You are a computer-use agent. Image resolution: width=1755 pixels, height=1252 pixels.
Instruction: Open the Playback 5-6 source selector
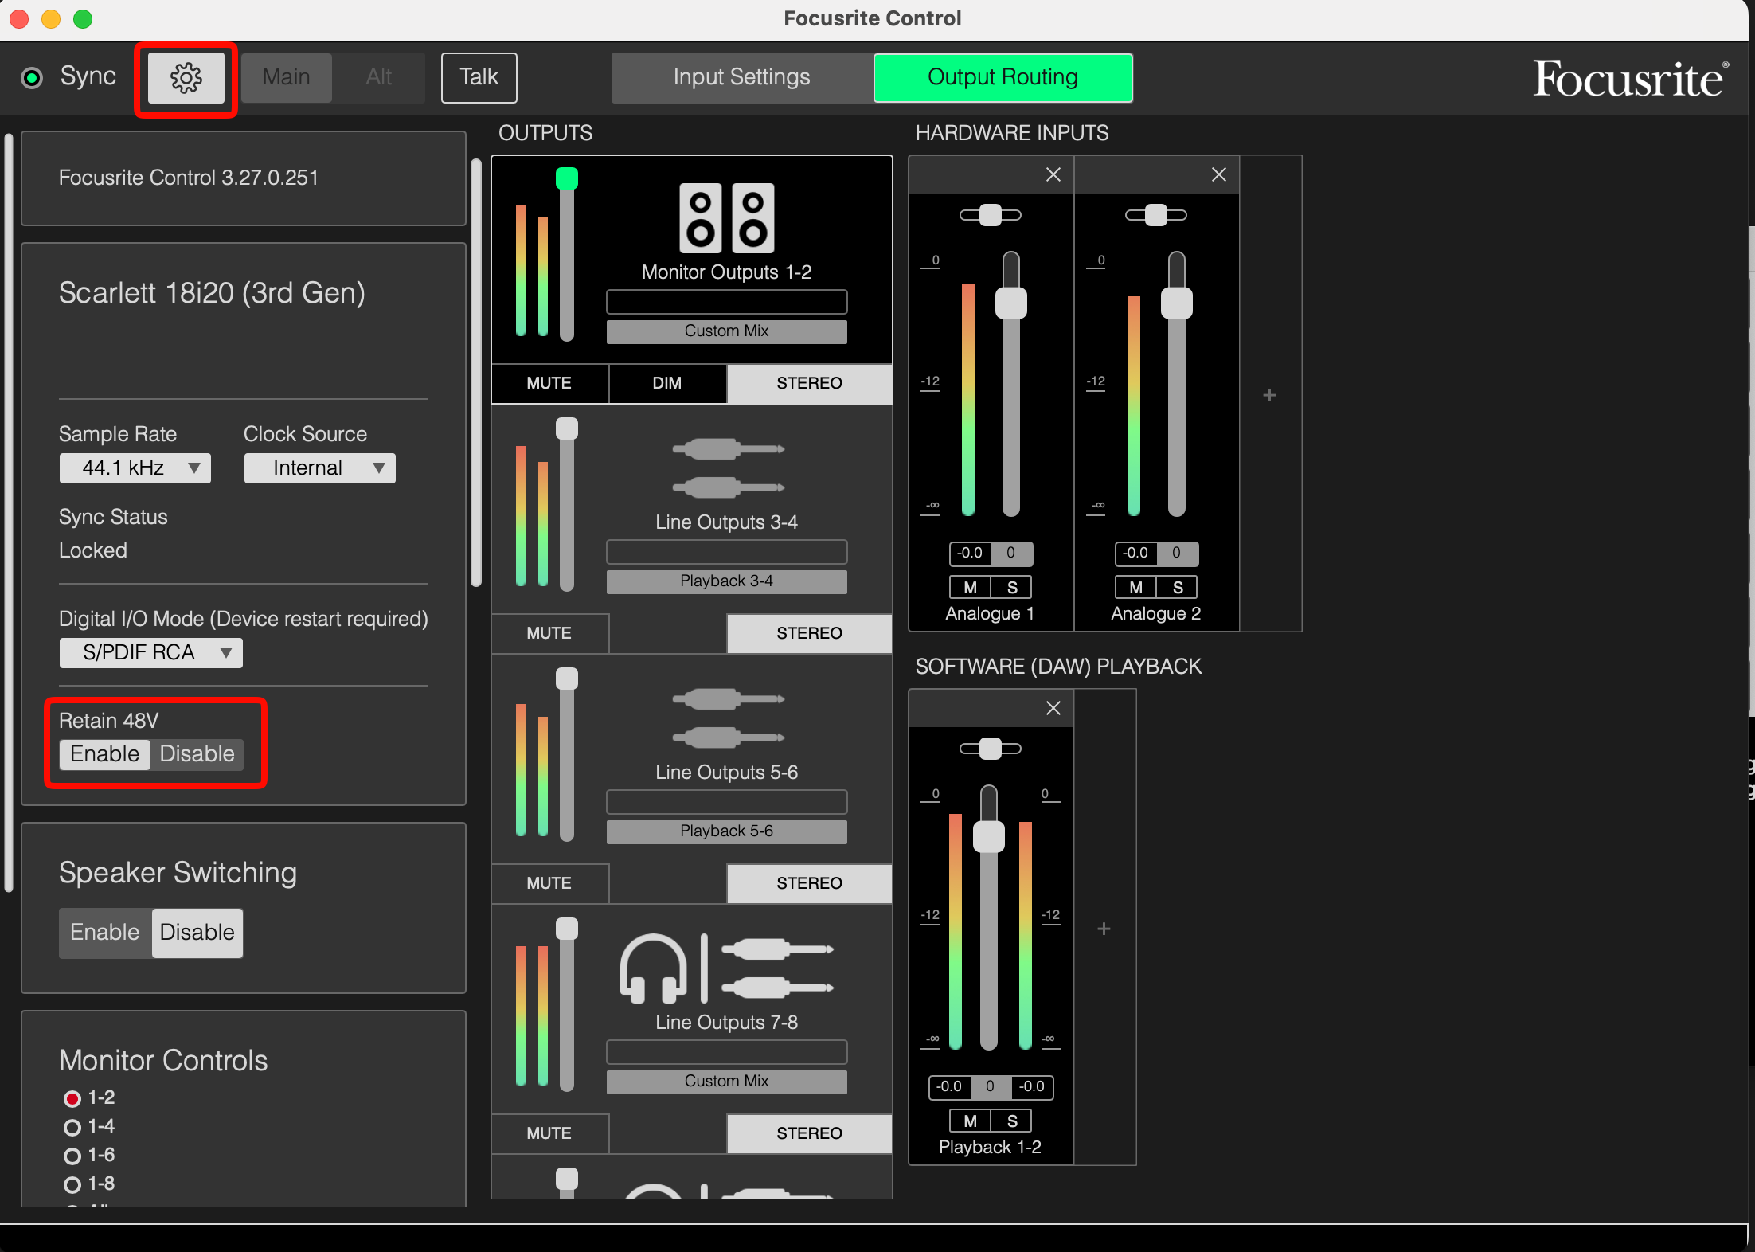tap(726, 831)
